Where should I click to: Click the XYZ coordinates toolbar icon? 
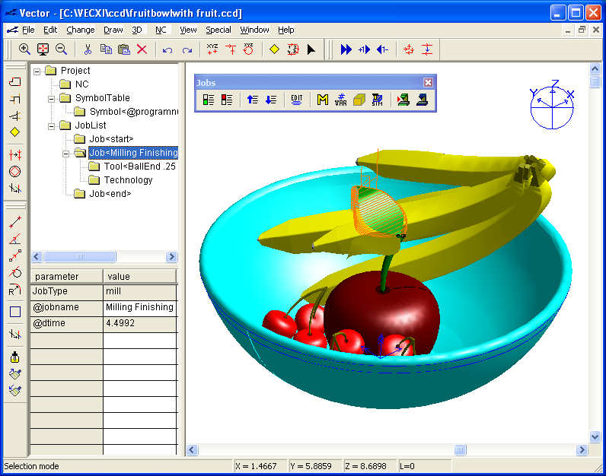[x=212, y=49]
